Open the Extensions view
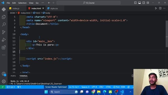This screenshot has height=95, width=168. [4, 47]
